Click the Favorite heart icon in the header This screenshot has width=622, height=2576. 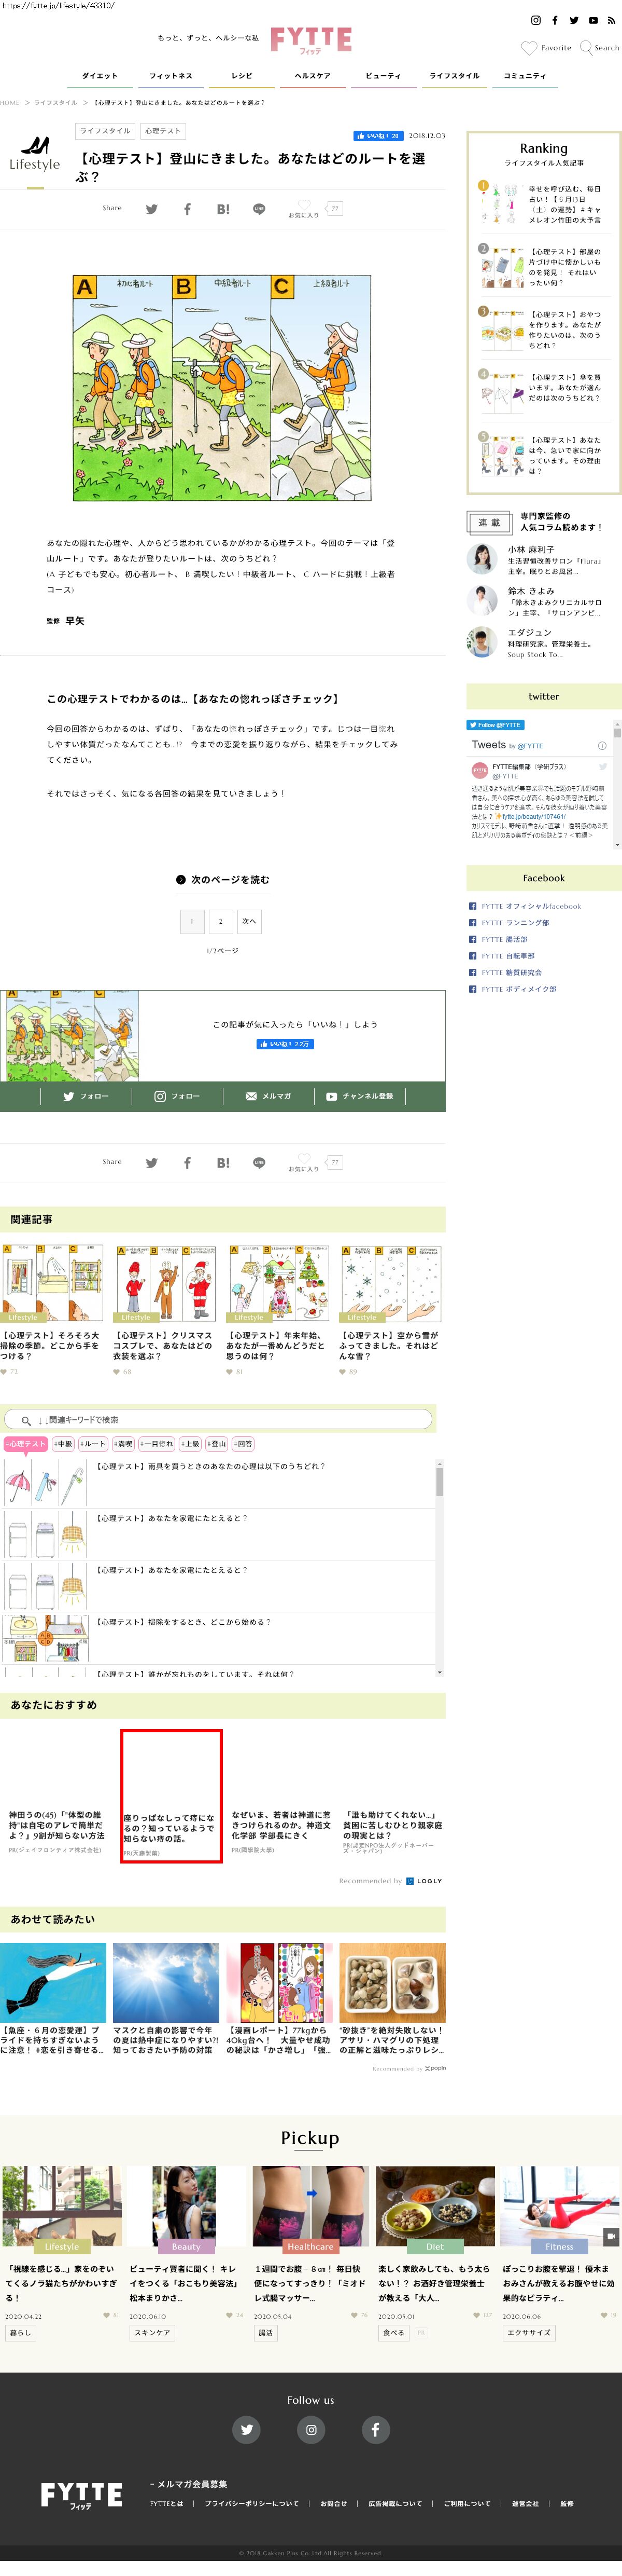tap(529, 47)
